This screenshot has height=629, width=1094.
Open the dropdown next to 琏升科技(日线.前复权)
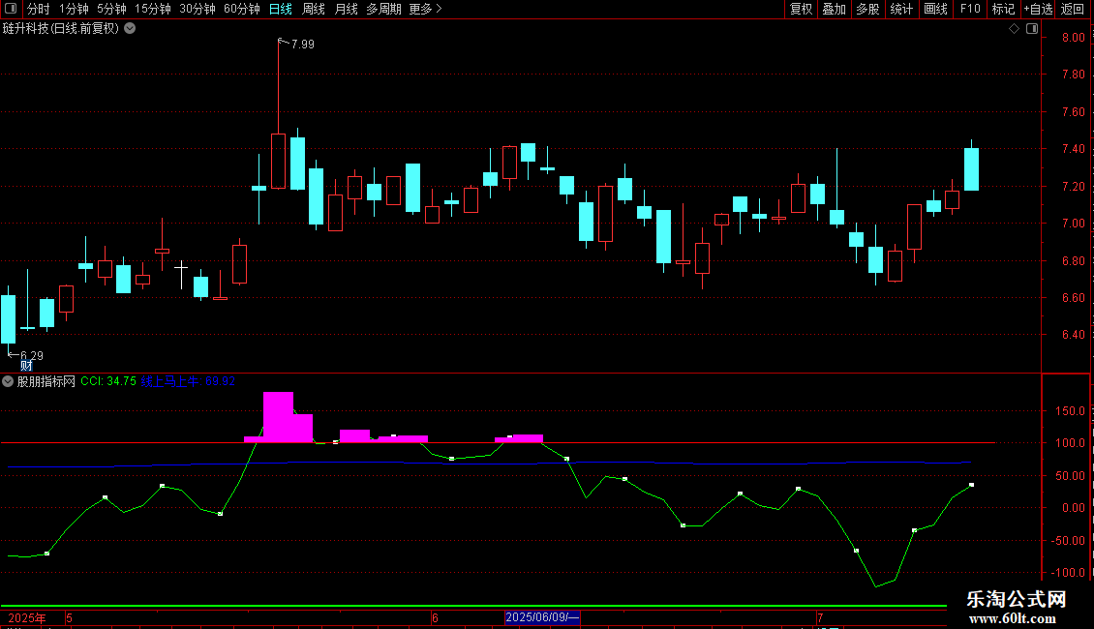coord(130,29)
